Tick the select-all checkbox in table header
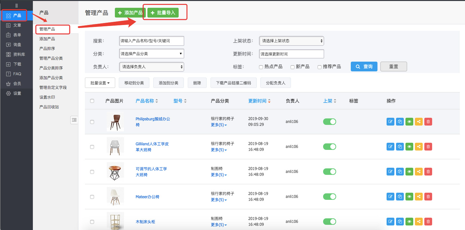Viewport: 465px width, 230px height. tap(92, 101)
